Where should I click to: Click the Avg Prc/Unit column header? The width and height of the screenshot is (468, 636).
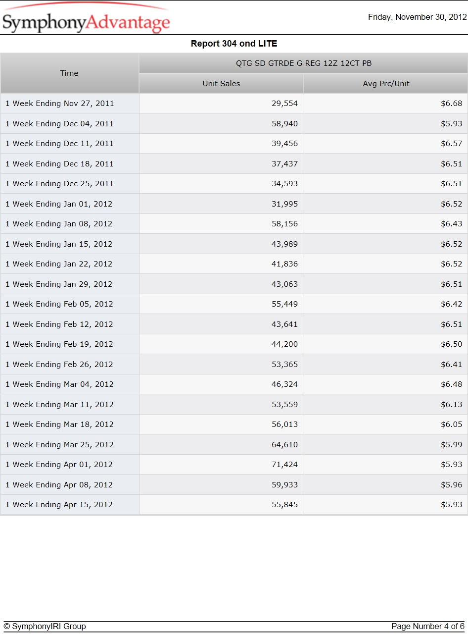click(386, 84)
